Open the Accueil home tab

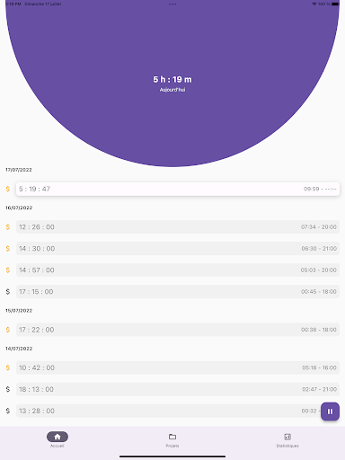(57, 439)
